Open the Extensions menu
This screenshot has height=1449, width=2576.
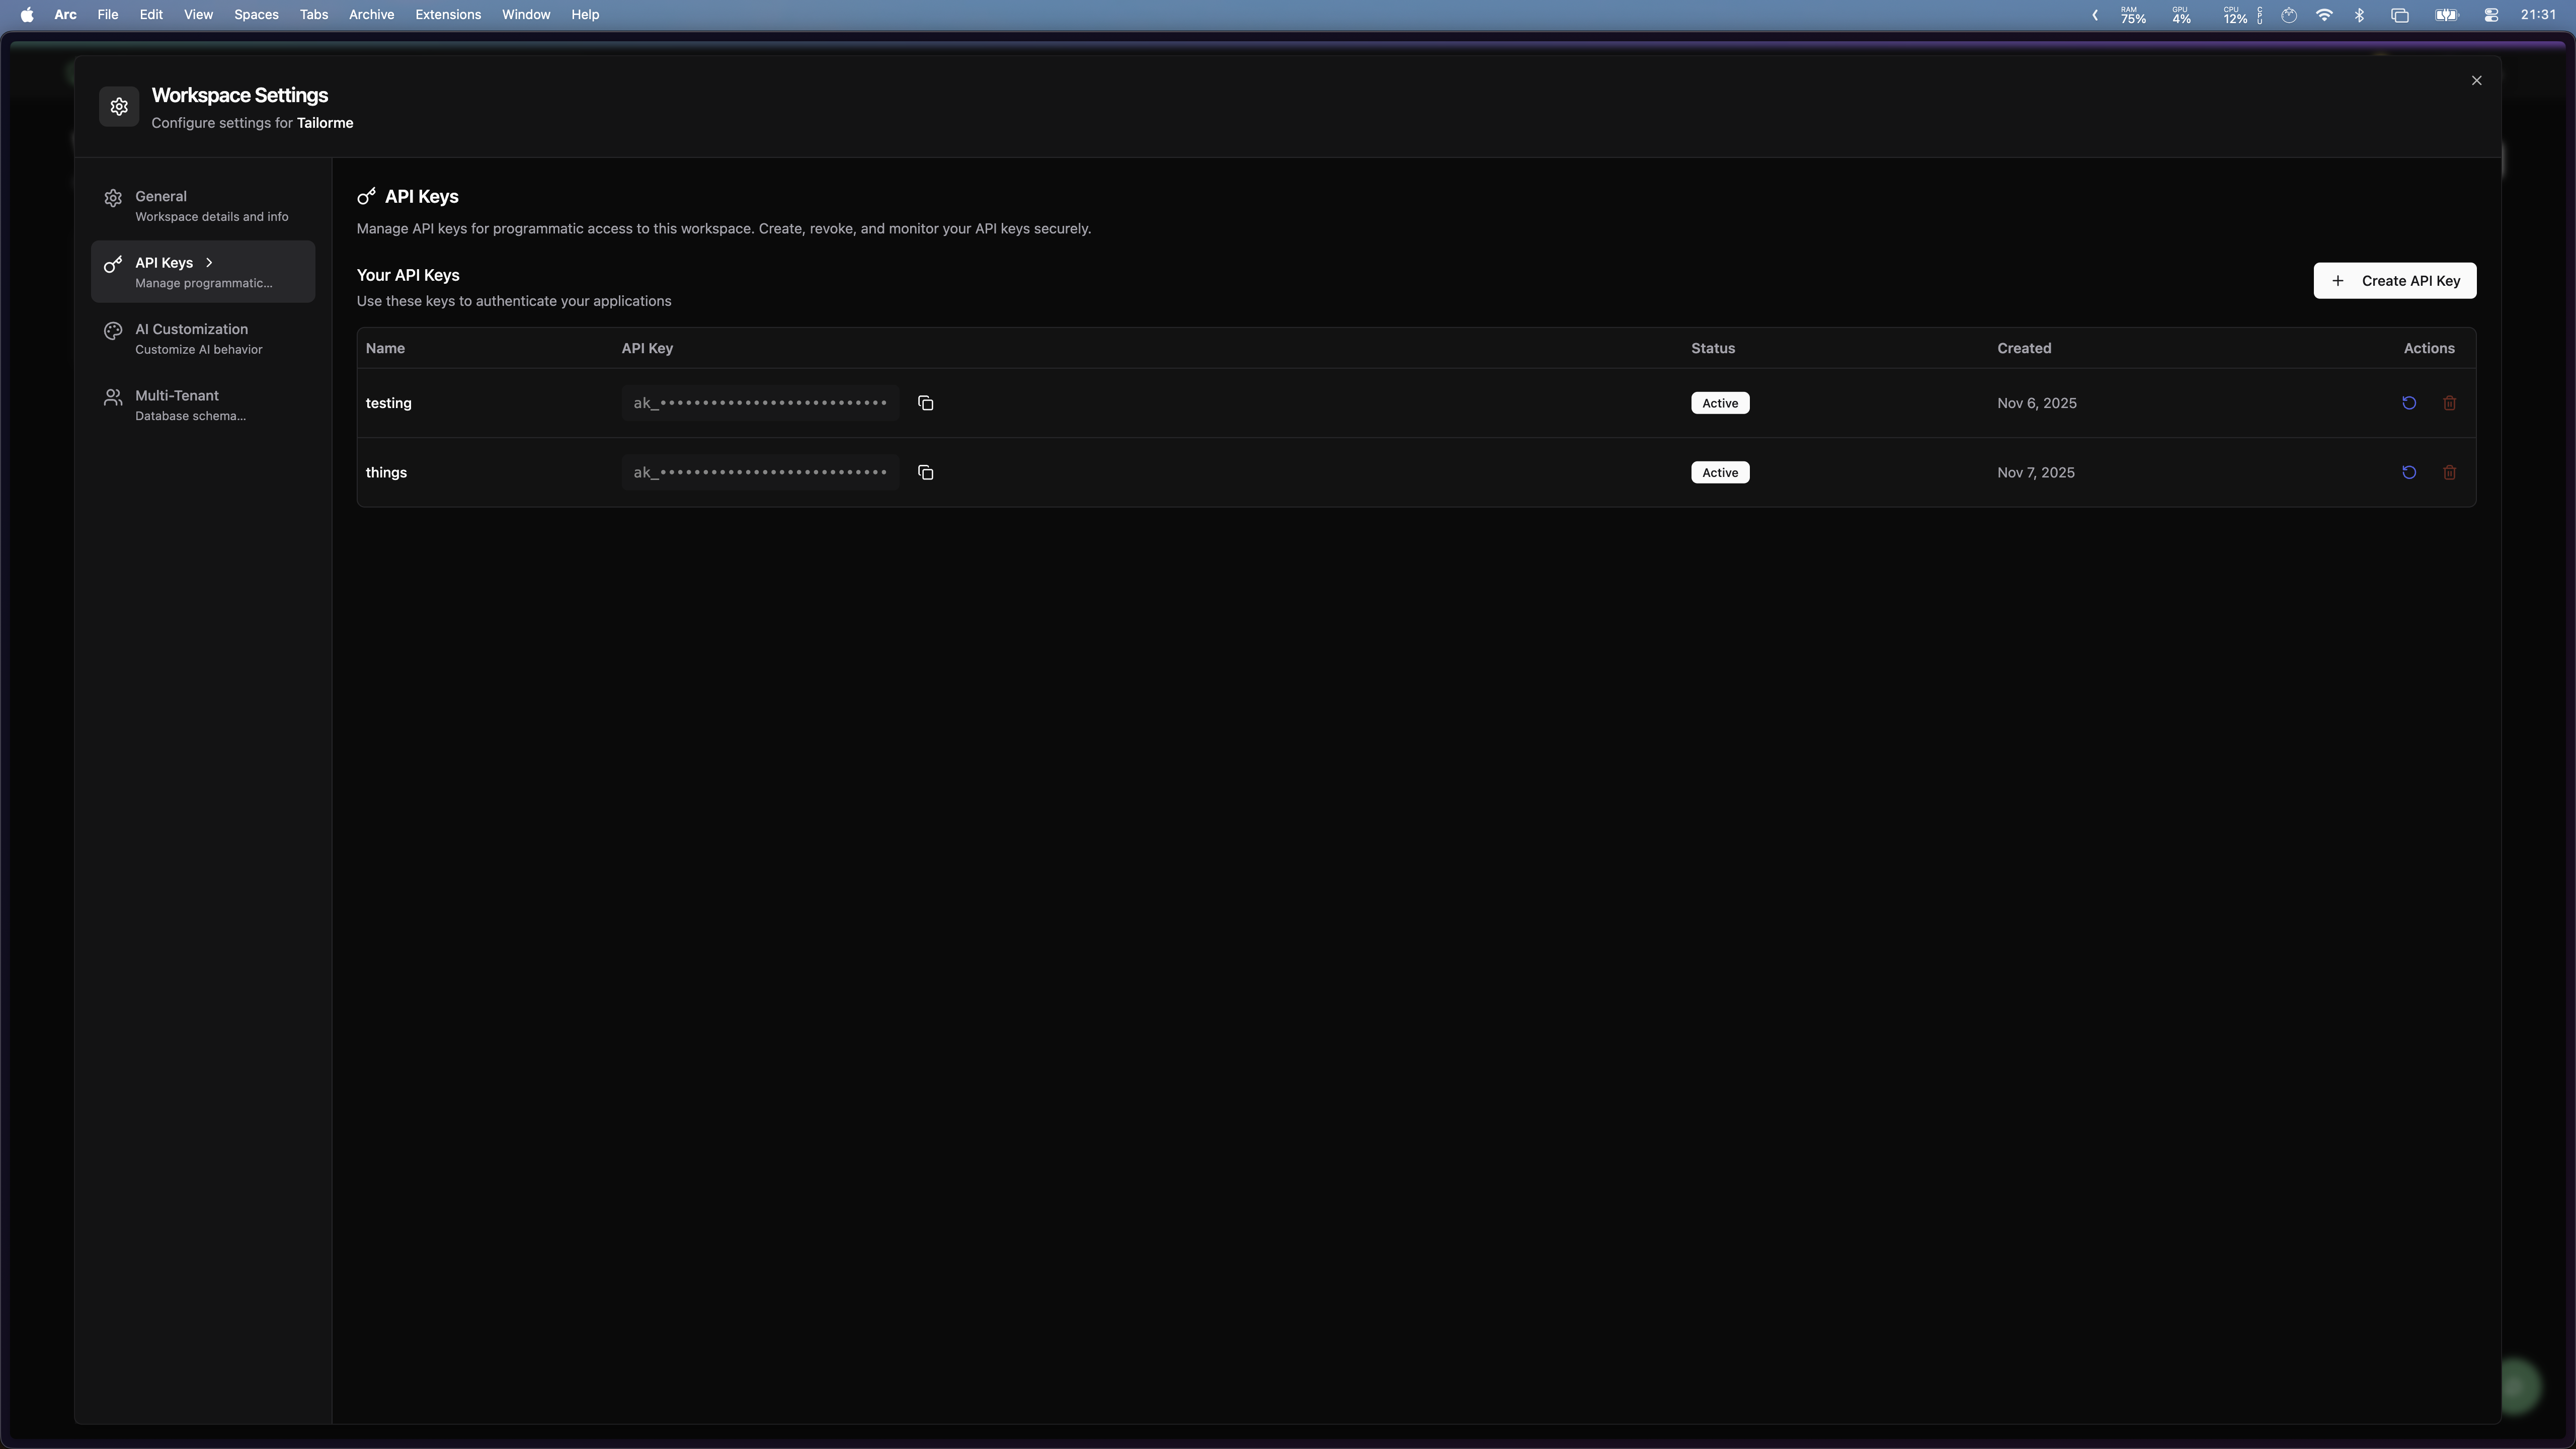click(x=448, y=14)
